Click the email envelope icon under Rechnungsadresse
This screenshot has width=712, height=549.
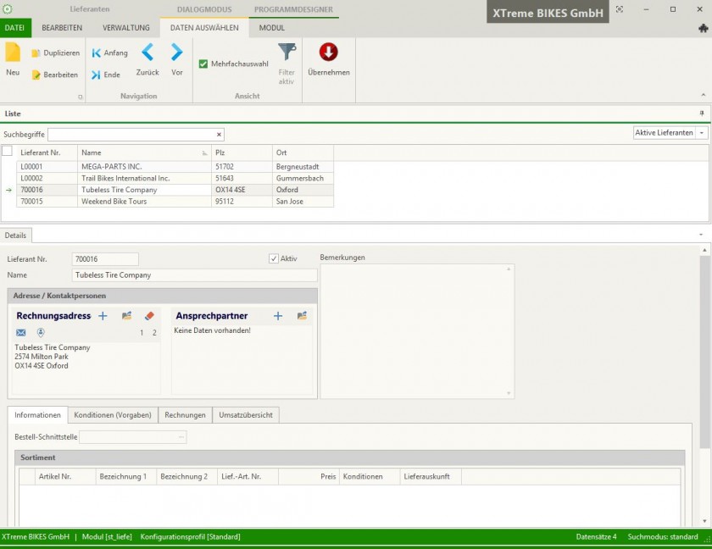tap(21, 333)
